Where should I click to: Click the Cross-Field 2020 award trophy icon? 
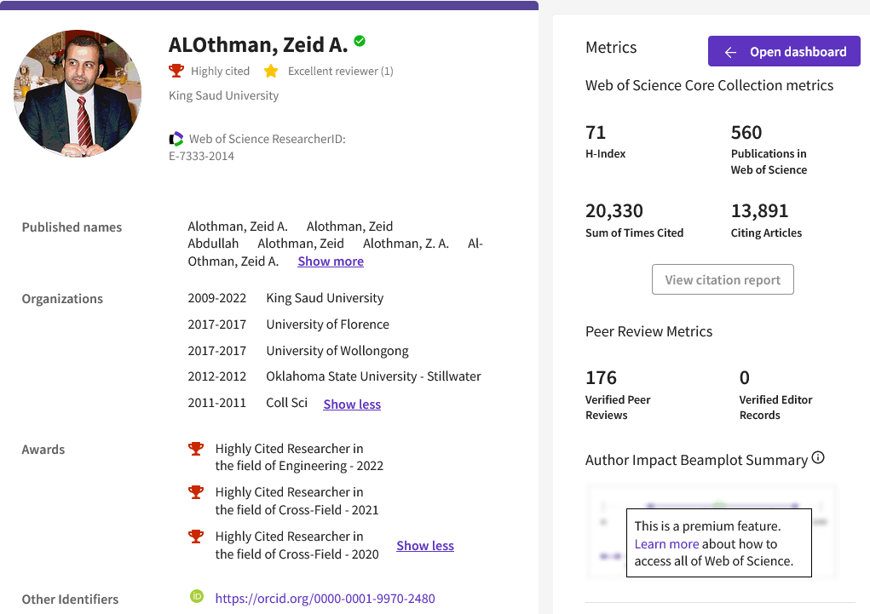tap(196, 537)
